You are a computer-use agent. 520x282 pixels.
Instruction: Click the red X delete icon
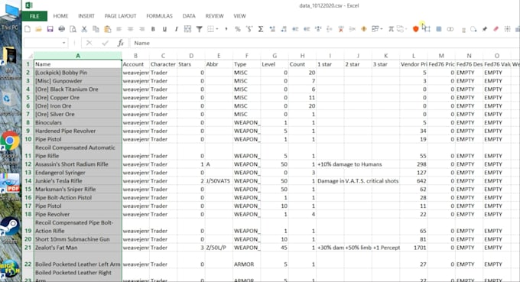click(x=340, y=29)
